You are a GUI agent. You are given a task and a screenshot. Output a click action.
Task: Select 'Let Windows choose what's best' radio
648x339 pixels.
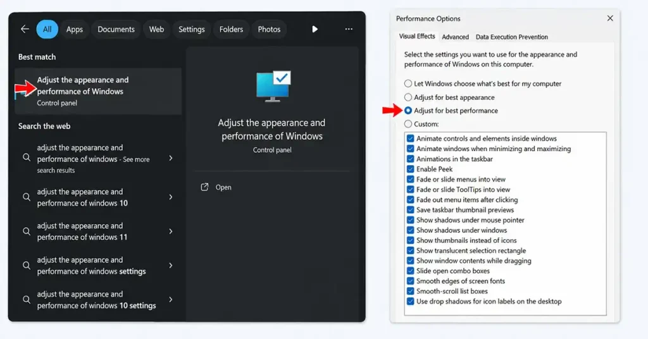point(408,83)
